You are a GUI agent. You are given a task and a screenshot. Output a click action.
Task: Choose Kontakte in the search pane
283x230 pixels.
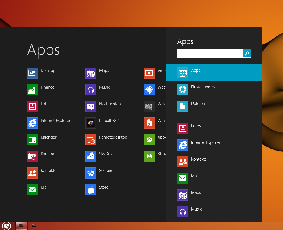(214, 162)
